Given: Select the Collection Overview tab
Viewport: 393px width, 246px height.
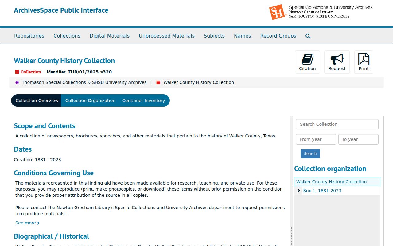Looking at the screenshot, I should (x=36, y=101).
